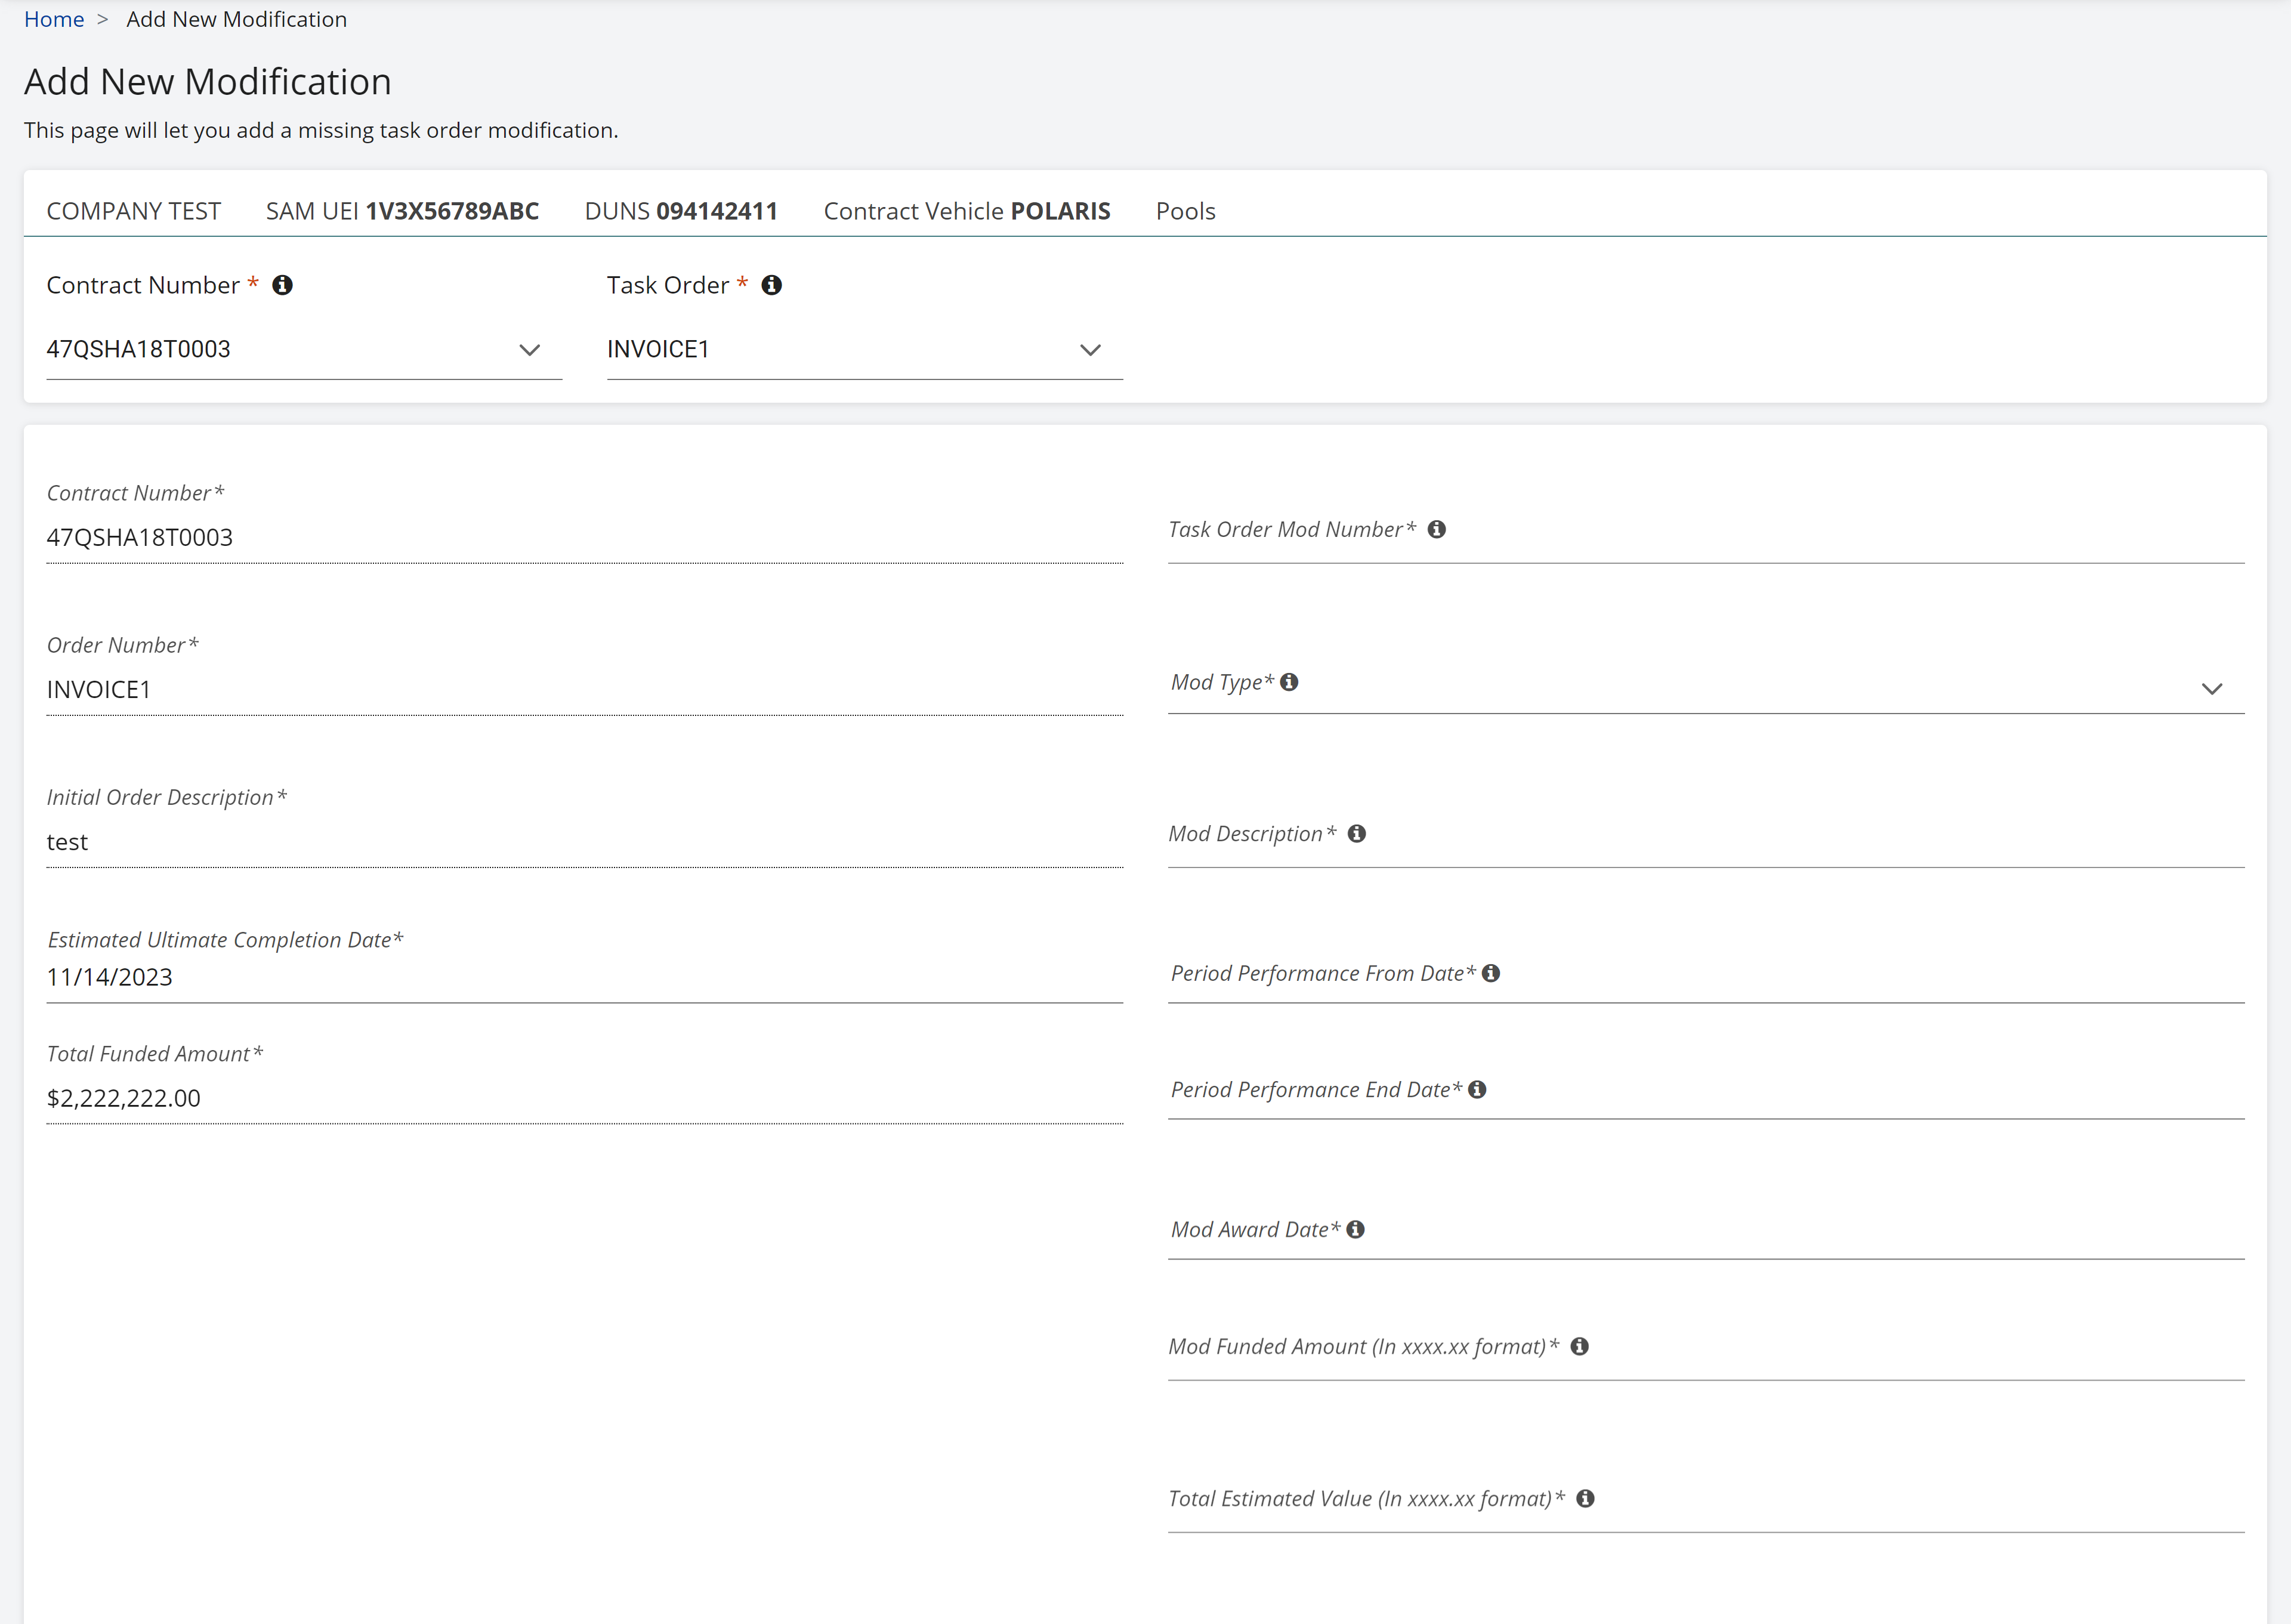
Task: Open the Mod Type dropdown
Action: 2213,688
